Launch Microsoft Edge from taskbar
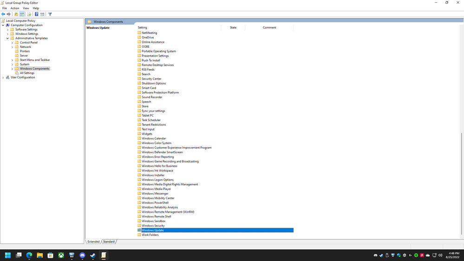The image size is (464, 261). (x=29, y=255)
